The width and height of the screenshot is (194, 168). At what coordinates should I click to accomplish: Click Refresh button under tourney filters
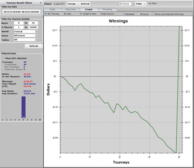pos(34,46)
